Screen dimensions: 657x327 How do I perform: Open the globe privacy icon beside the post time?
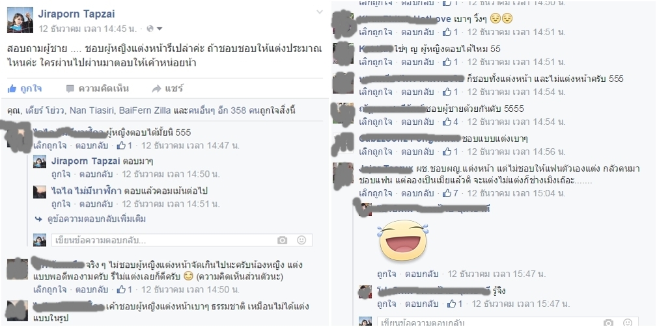pyautogui.click(x=149, y=29)
